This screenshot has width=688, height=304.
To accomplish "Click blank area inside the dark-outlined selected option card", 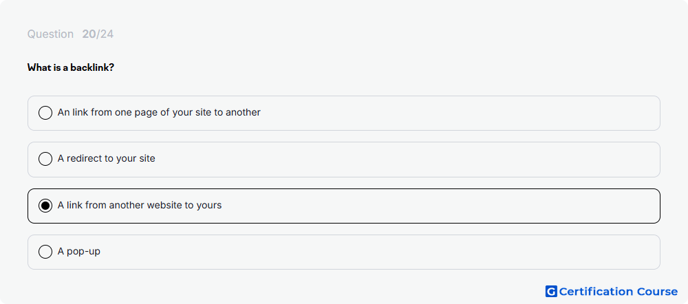I will coord(439,206).
